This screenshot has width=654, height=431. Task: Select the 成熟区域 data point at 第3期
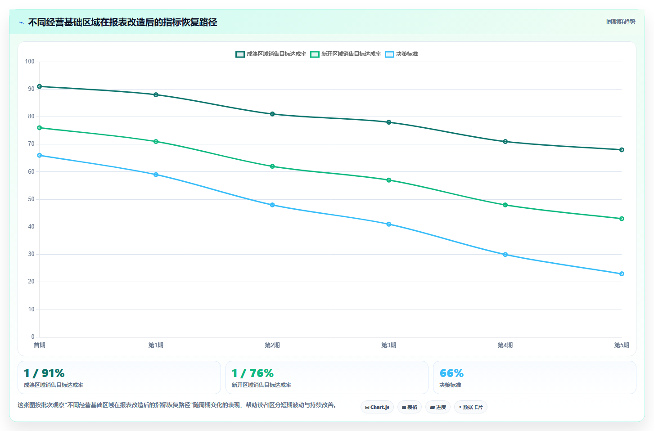coord(389,122)
